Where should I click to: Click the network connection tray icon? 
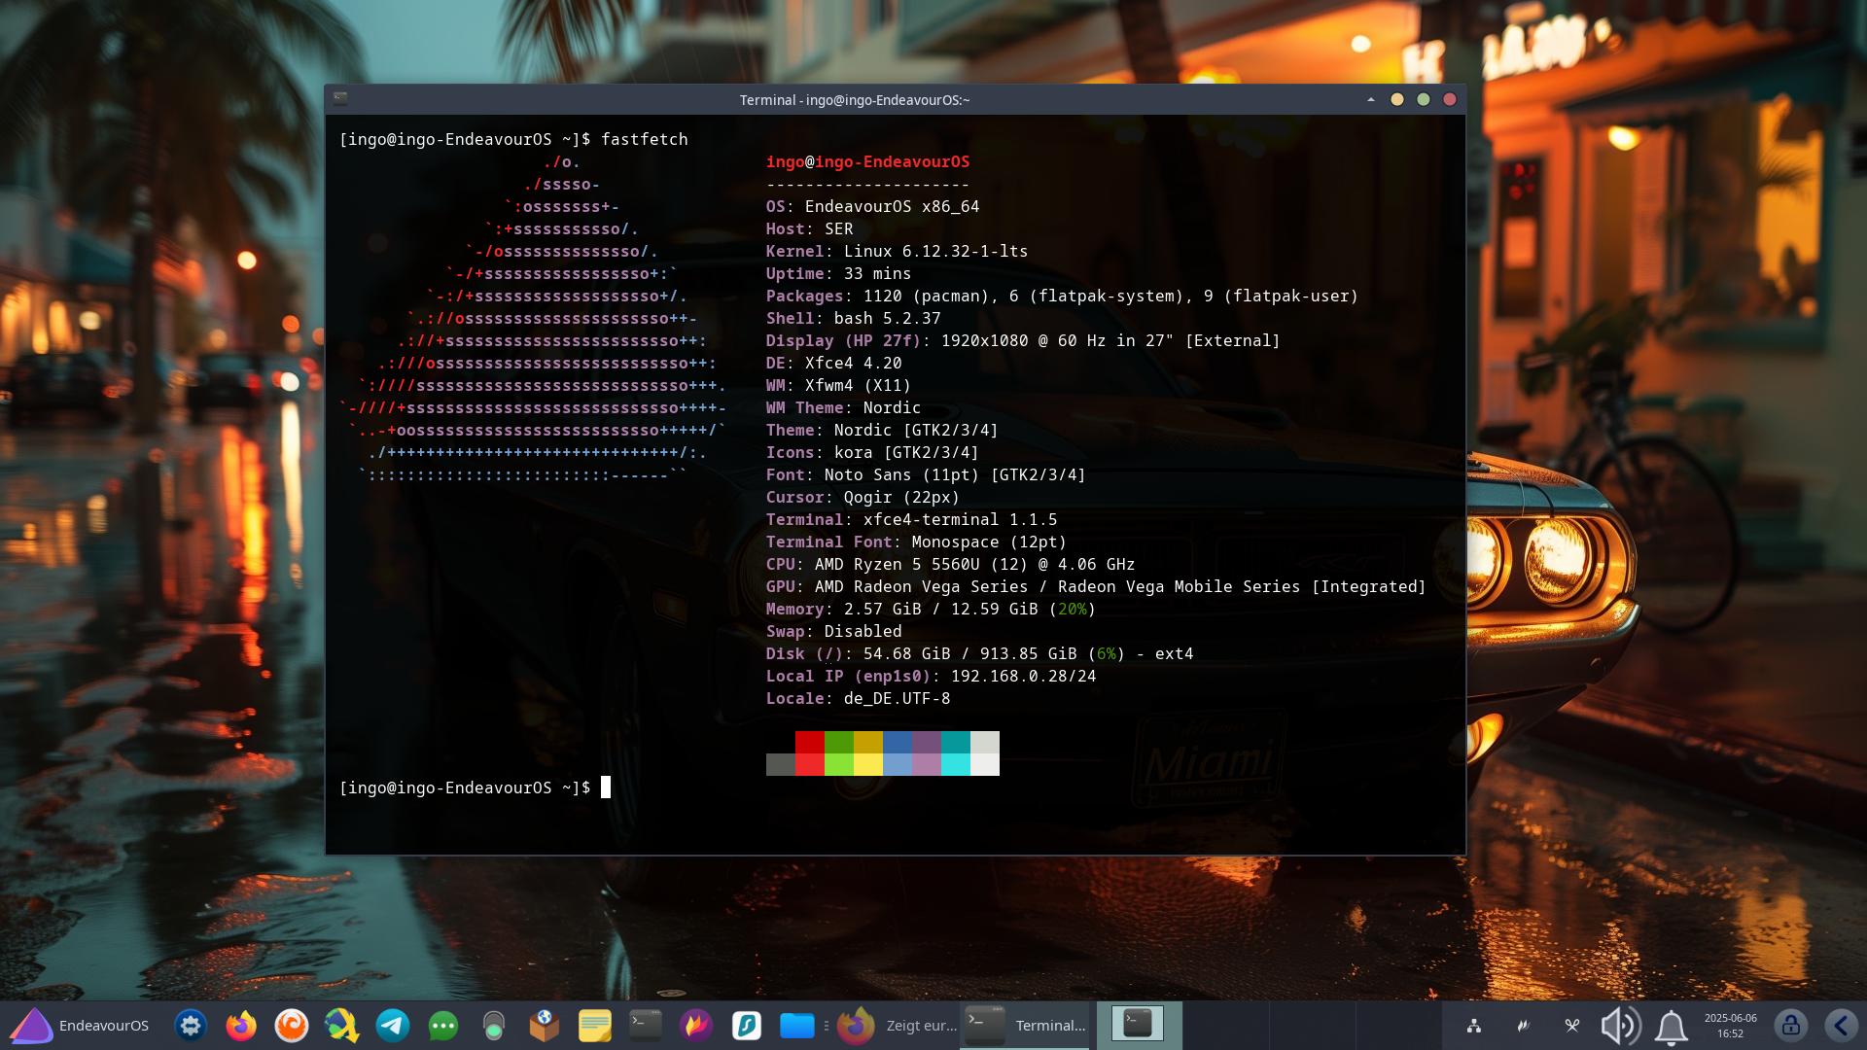(x=1474, y=1026)
